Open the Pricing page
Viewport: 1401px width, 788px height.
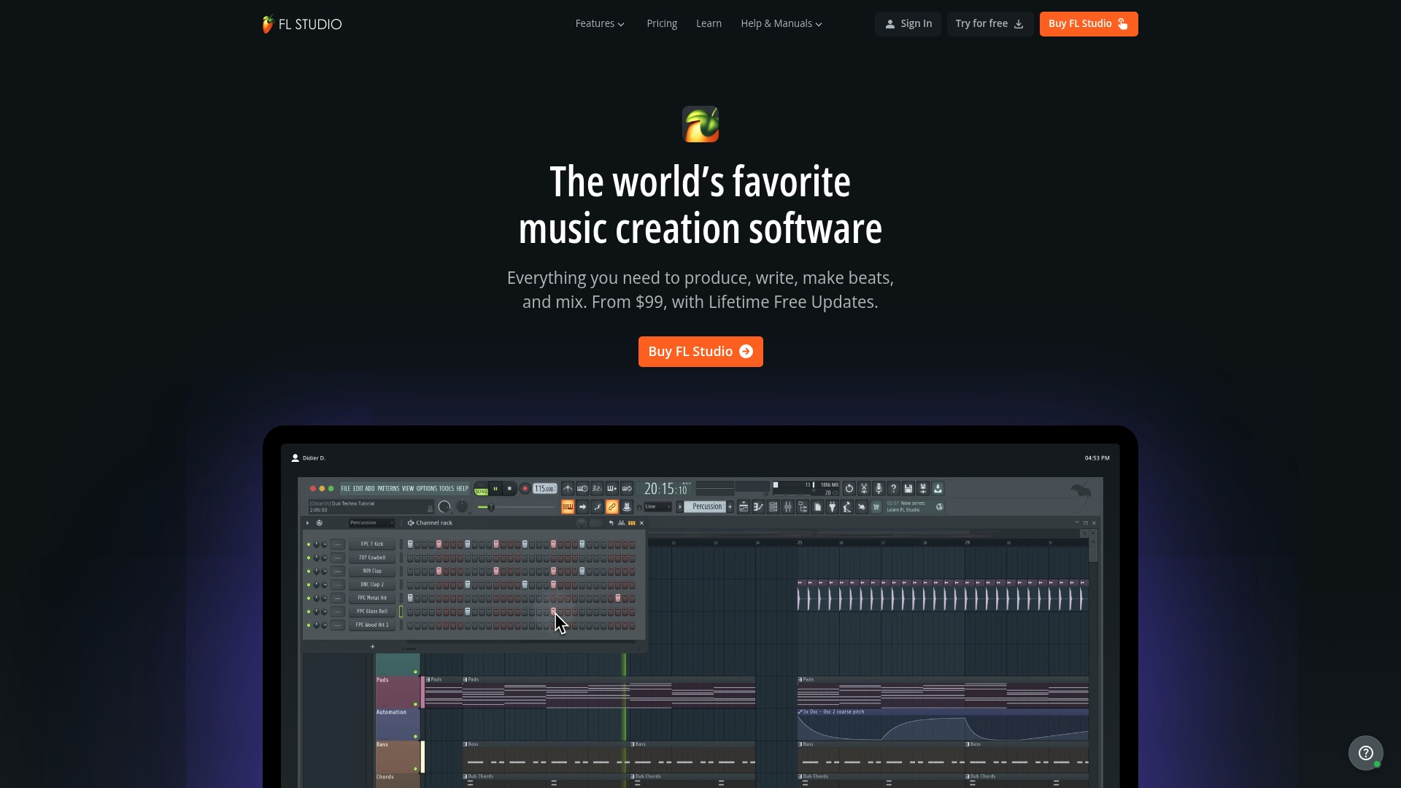click(662, 23)
